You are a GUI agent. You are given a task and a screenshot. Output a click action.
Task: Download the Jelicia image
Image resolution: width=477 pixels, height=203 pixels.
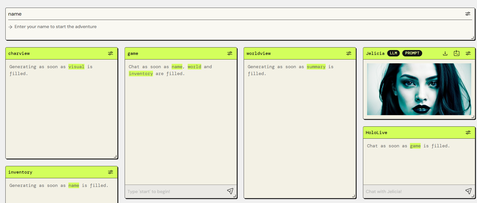[x=445, y=53]
